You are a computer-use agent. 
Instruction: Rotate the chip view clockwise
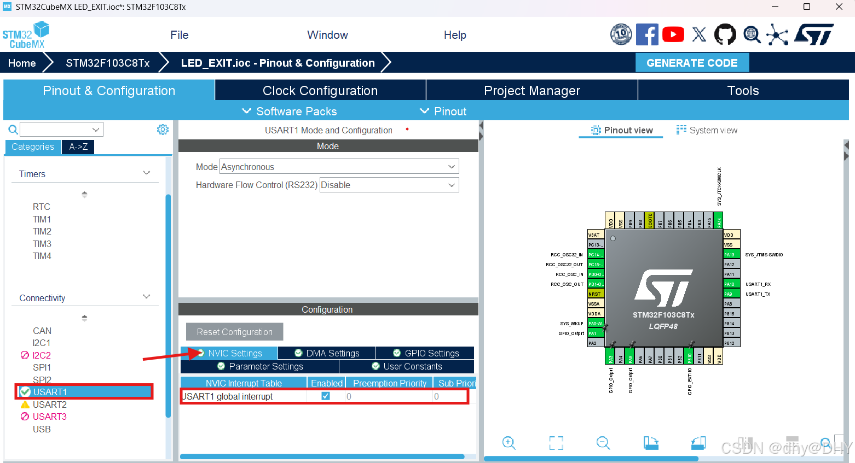pos(651,443)
